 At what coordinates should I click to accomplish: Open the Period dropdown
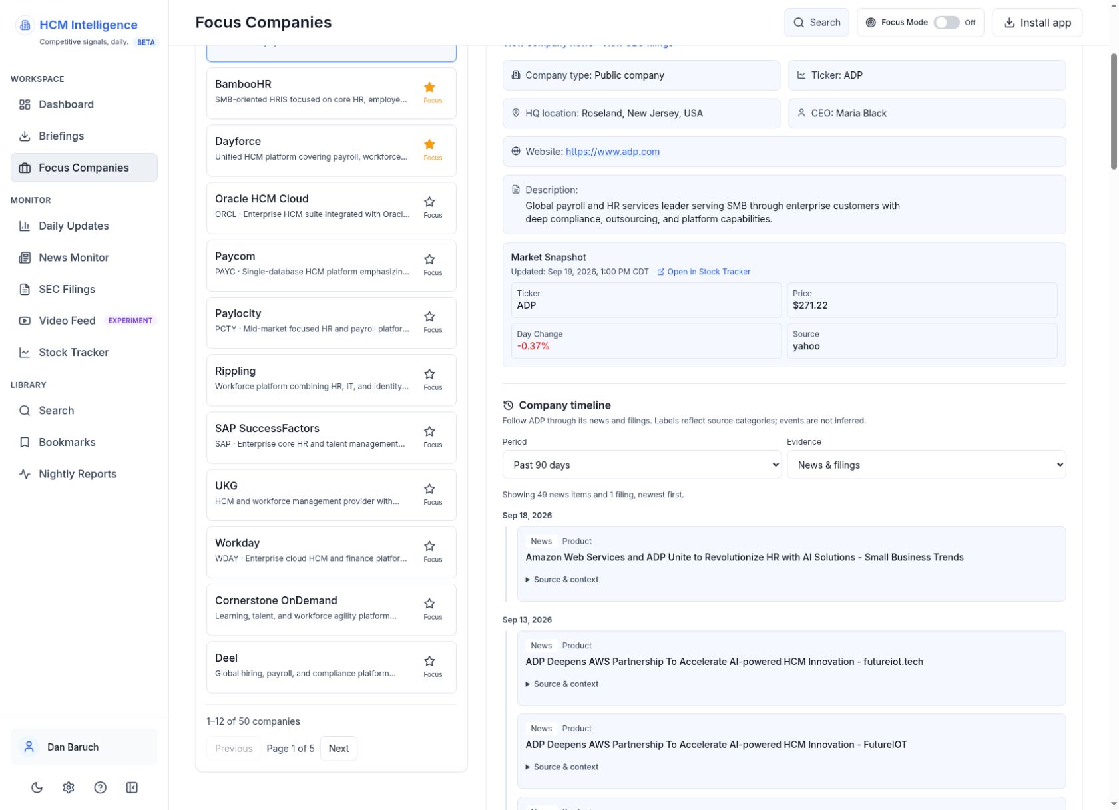[x=642, y=465]
